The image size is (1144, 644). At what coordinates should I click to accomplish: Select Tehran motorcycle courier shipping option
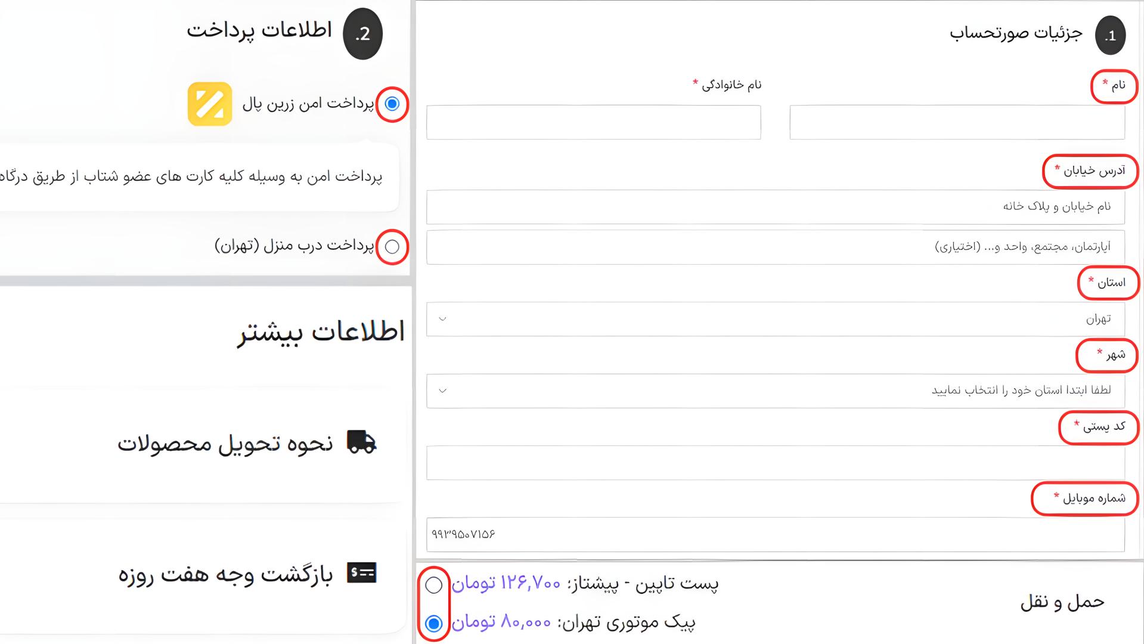[433, 624]
